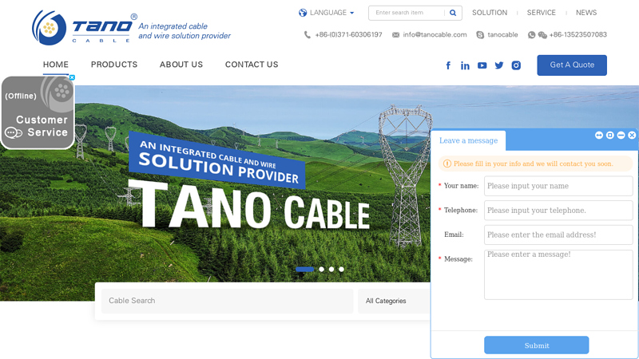Open the SERVICE link

click(x=542, y=13)
